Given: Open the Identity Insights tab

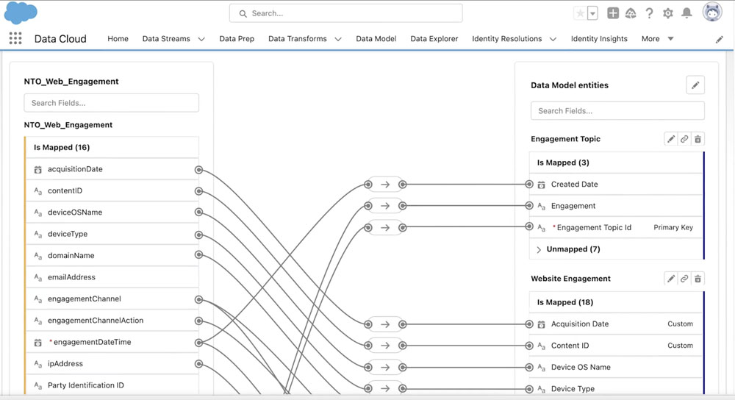Looking at the screenshot, I should tap(599, 39).
